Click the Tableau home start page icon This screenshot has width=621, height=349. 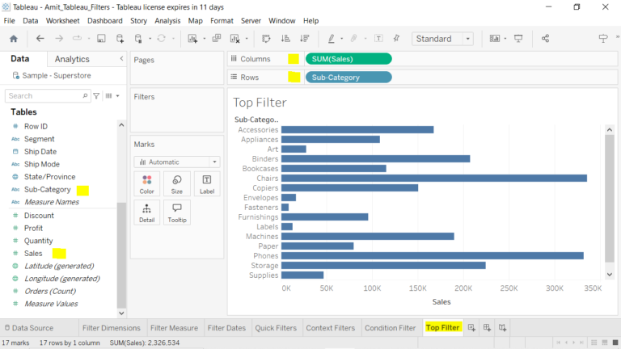[13, 39]
